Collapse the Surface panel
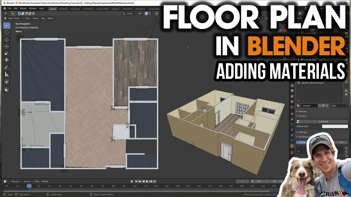 [x=302, y=116]
